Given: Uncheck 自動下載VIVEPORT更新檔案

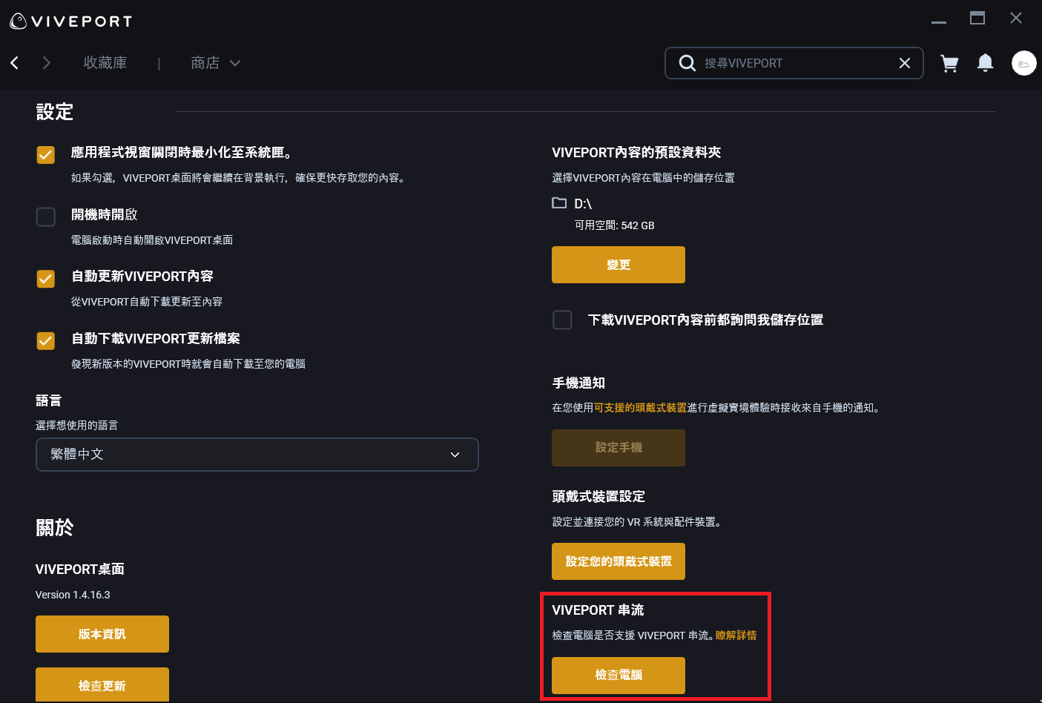Looking at the screenshot, I should (x=46, y=340).
